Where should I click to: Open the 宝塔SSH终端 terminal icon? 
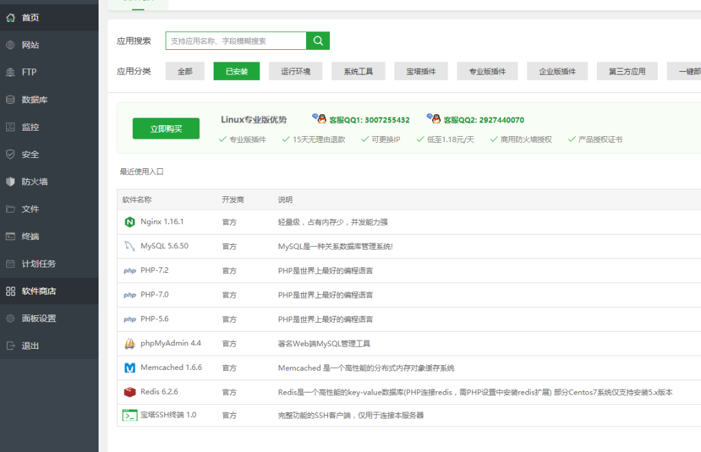(130, 415)
